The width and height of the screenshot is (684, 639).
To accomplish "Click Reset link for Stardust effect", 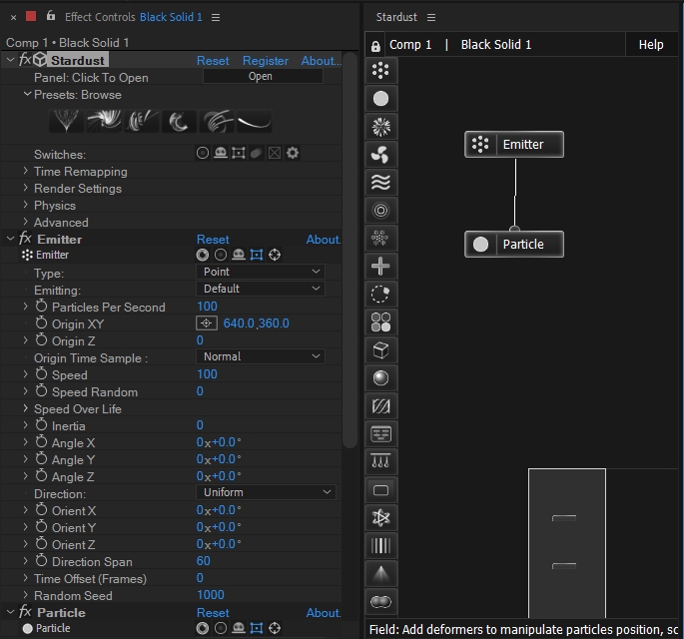I will pyautogui.click(x=213, y=61).
